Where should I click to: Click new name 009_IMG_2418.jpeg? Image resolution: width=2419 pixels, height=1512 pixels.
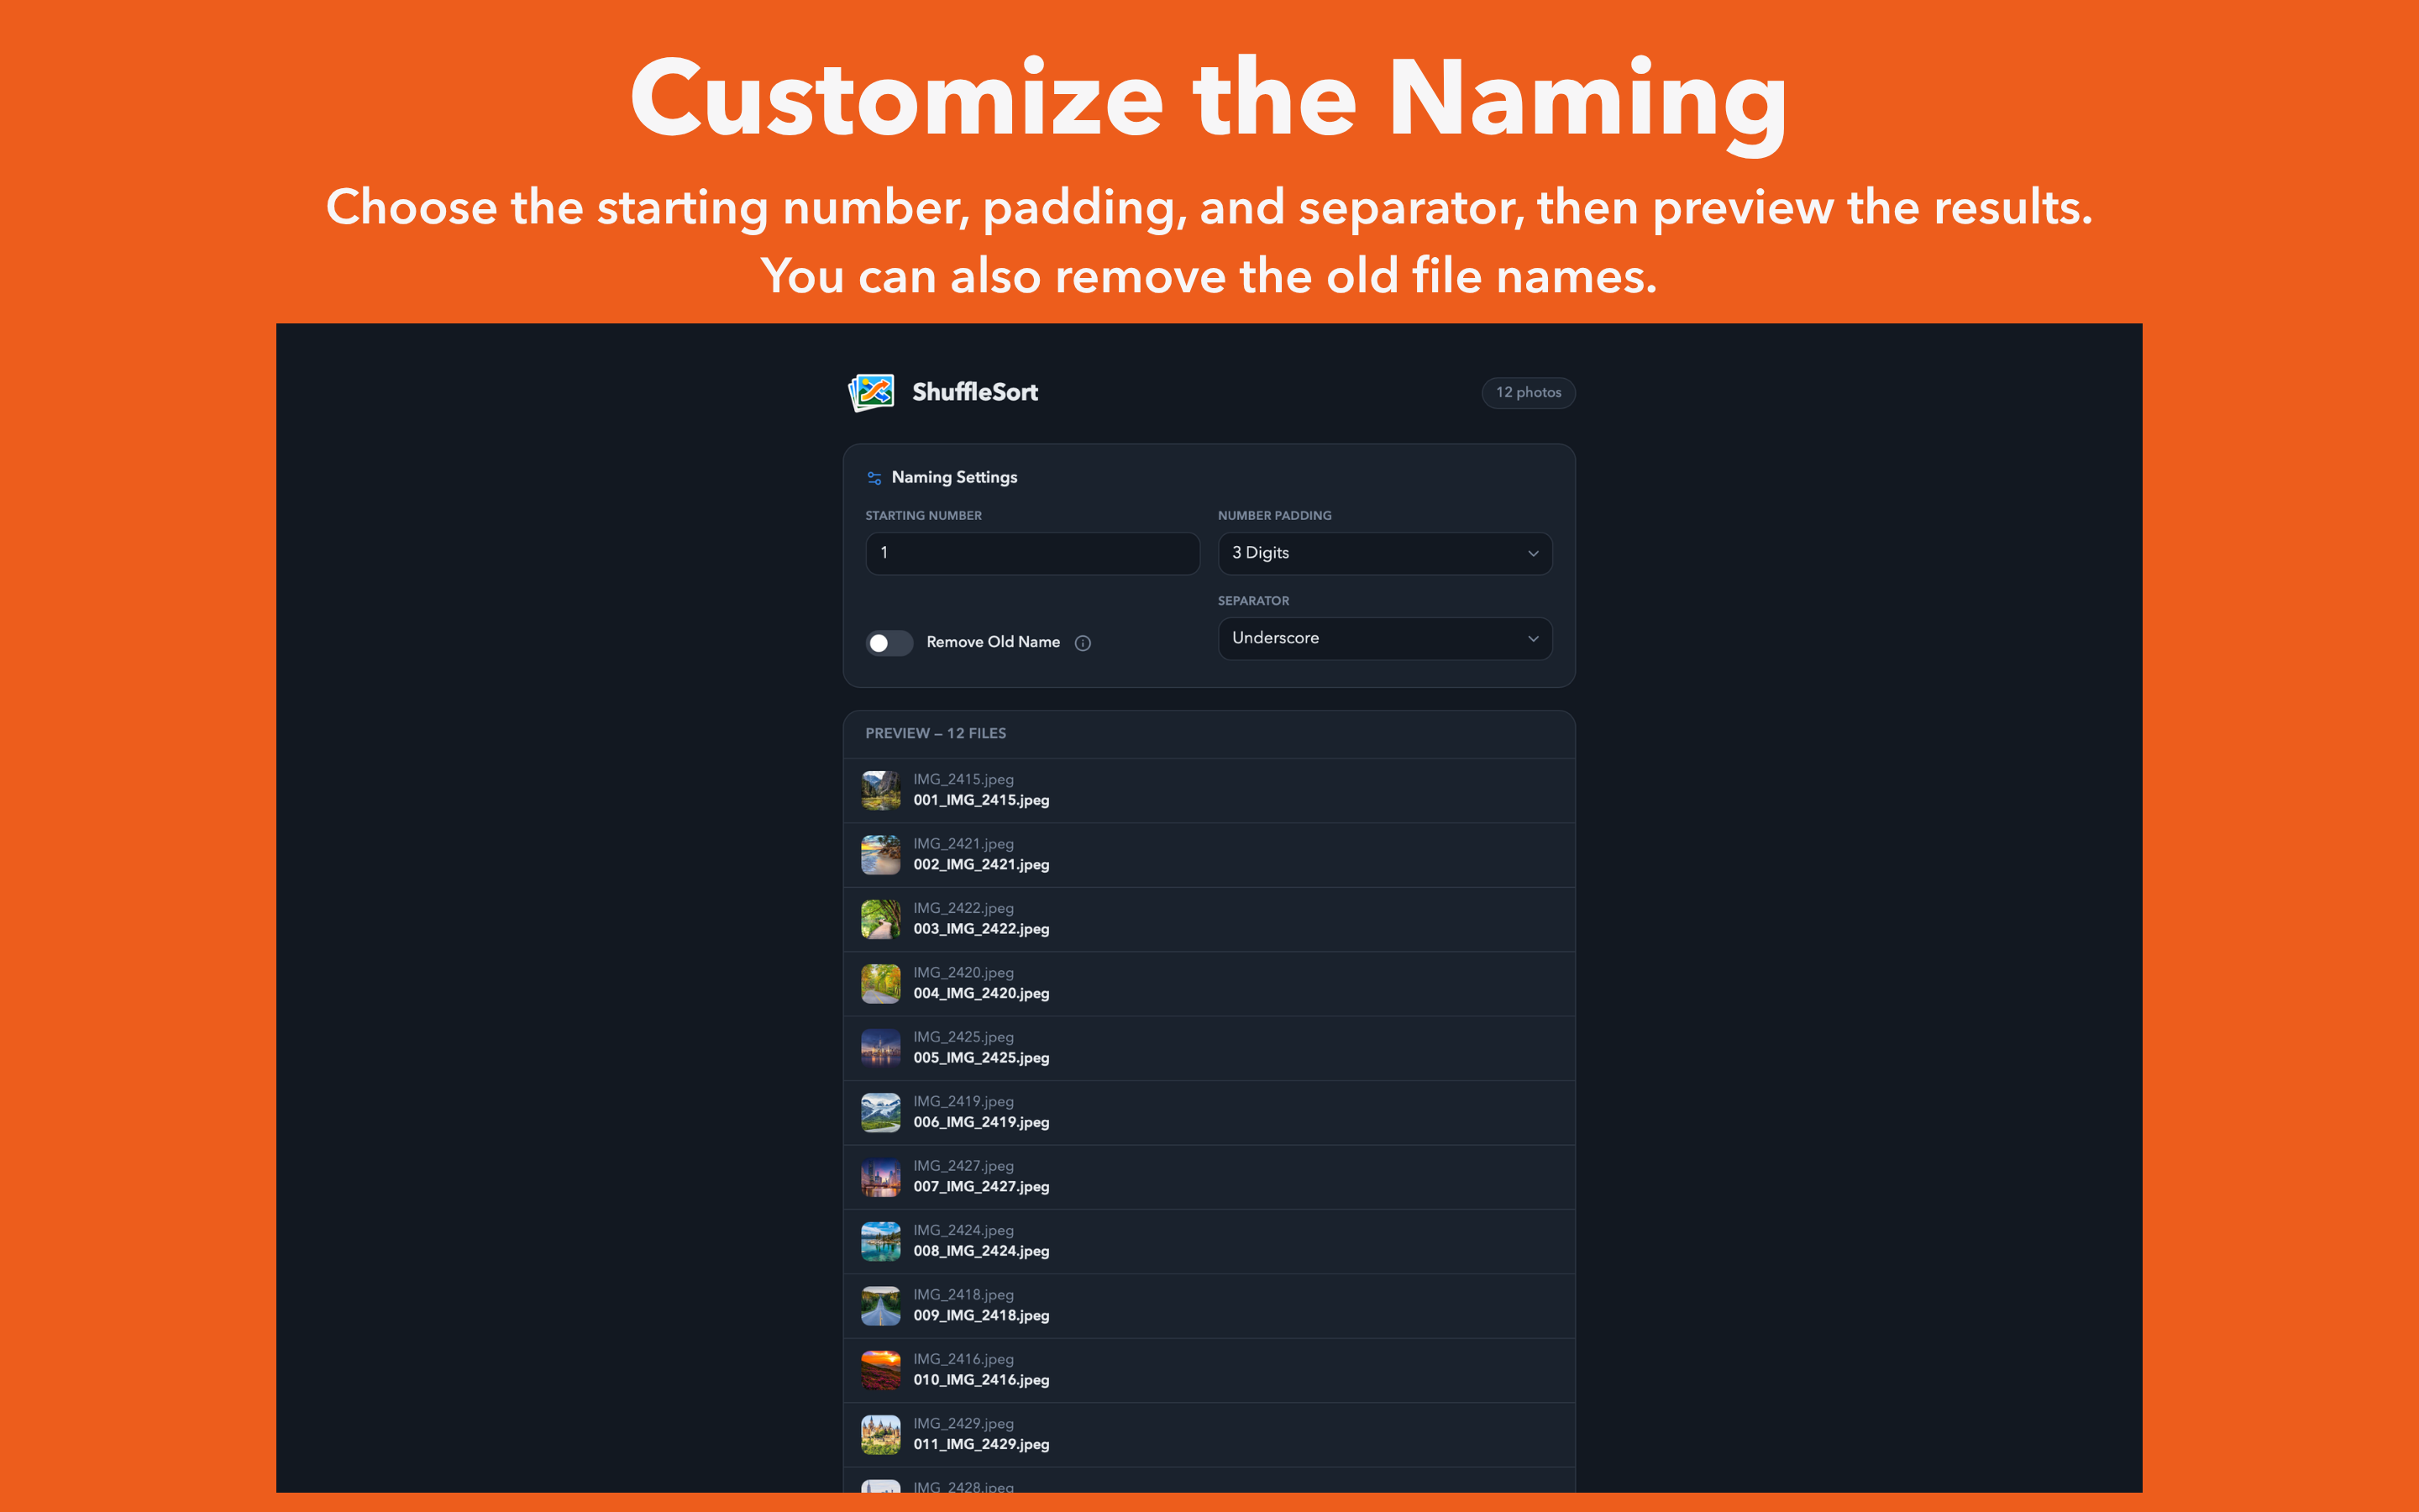[980, 1316]
